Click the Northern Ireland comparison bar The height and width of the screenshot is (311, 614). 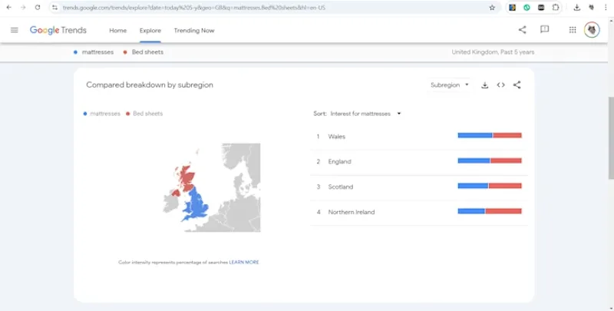490,211
